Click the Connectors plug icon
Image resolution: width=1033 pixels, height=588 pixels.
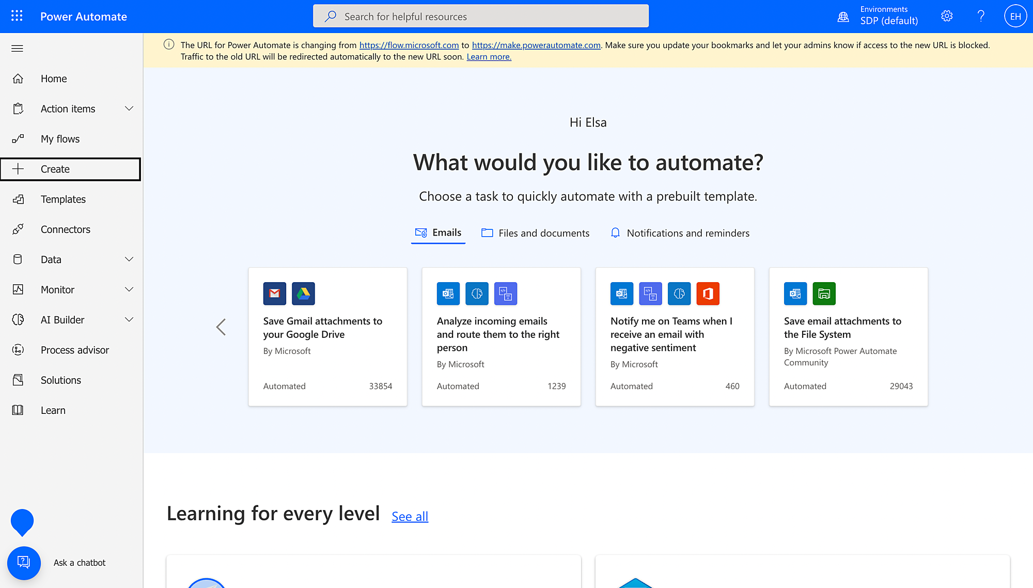tap(18, 229)
